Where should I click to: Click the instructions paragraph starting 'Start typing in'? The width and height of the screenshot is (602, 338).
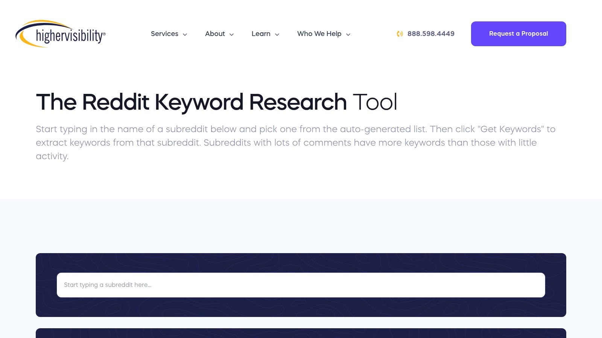click(x=295, y=143)
